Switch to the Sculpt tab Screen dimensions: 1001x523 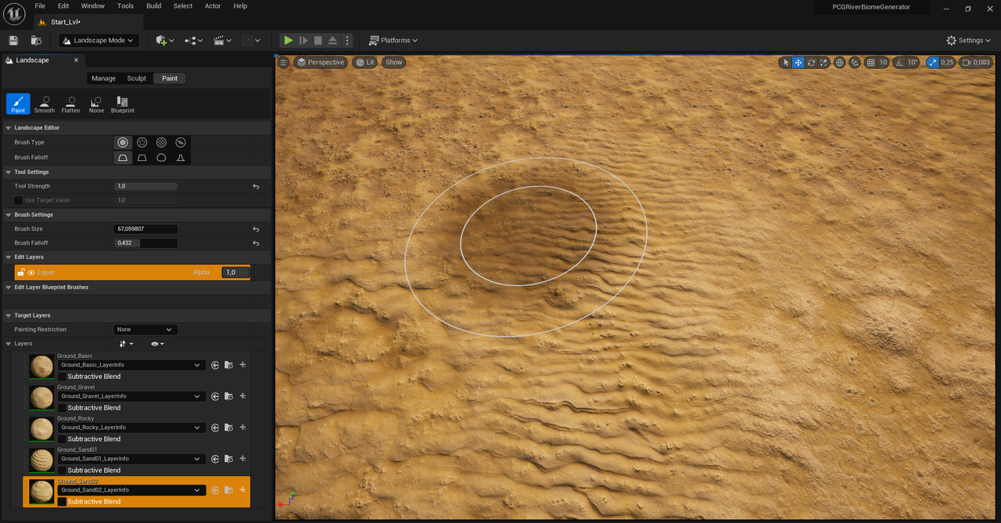pyautogui.click(x=137, y=78)
